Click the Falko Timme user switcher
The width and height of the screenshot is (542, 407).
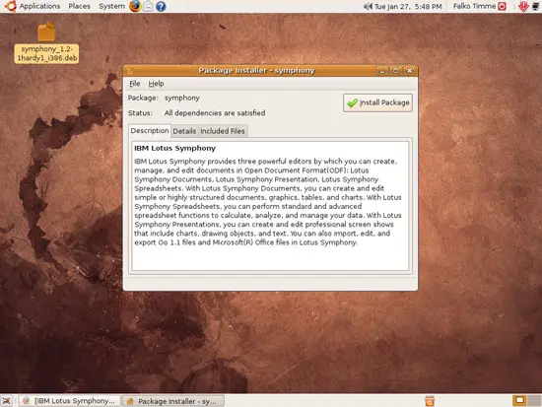point(474,6)
